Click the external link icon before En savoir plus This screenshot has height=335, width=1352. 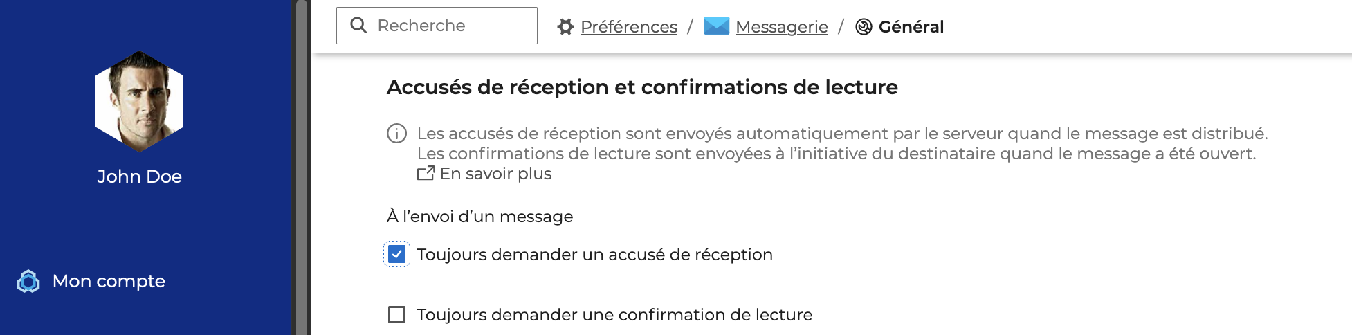tap(426, 173)
